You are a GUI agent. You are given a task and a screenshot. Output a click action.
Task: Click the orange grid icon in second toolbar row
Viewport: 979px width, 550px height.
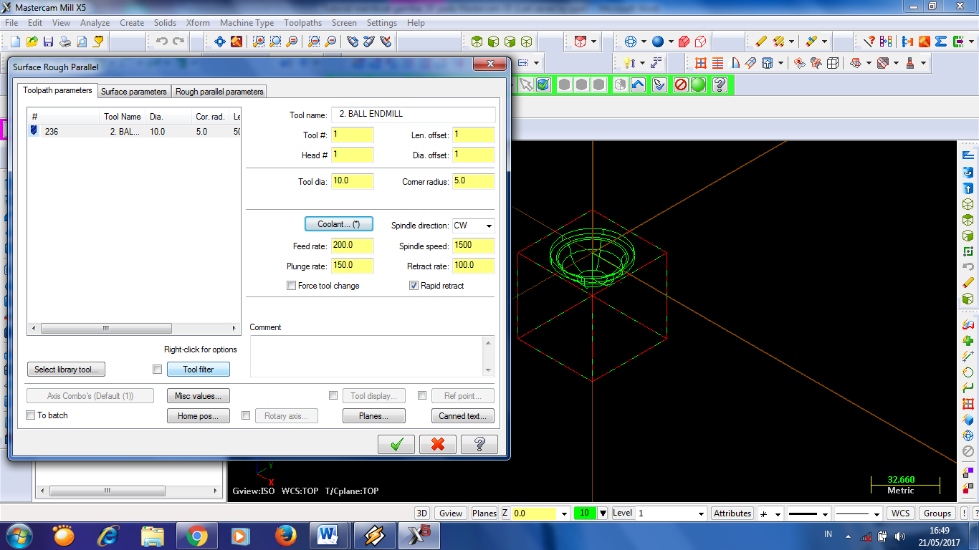(701, 63)
